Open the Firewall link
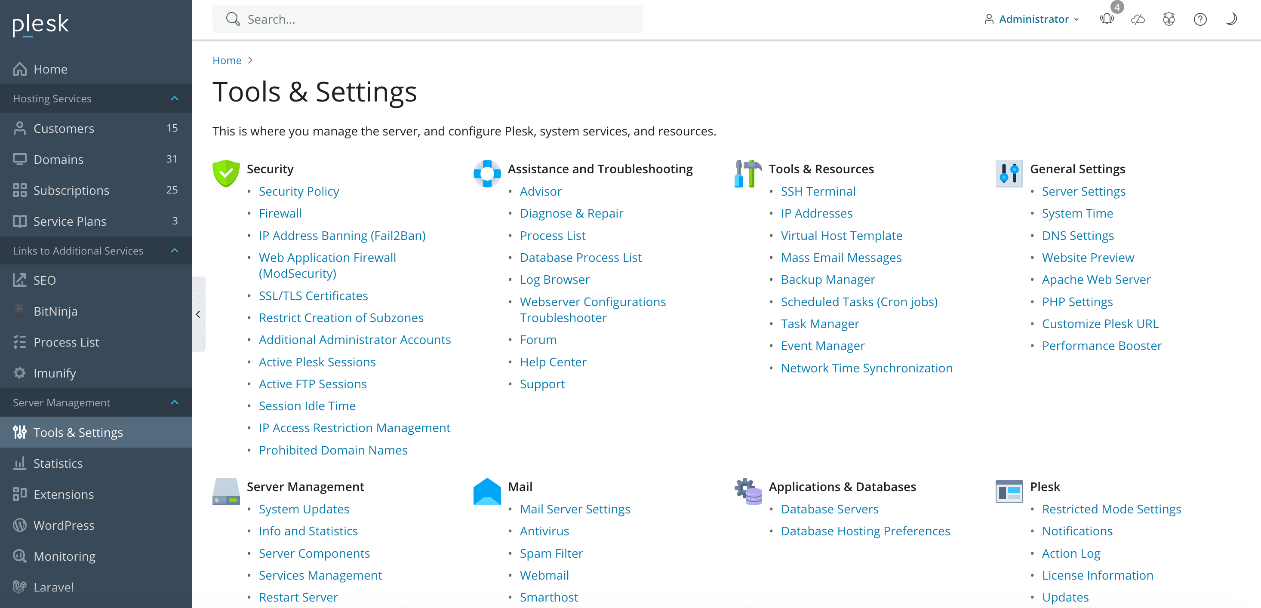The height and width of the screenshot is (608, 1261). (280, 213)
